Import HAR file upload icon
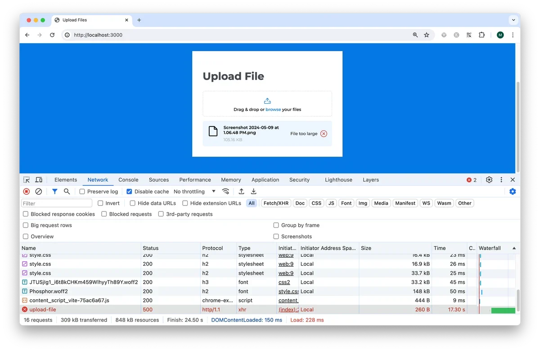The width and height of the screenshot is (540, 351). click(241, 191)
